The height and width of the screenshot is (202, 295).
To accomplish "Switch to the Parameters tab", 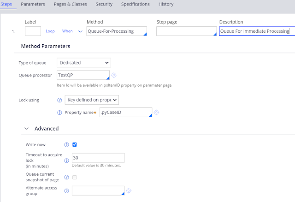I will click(x=33, y=4).
